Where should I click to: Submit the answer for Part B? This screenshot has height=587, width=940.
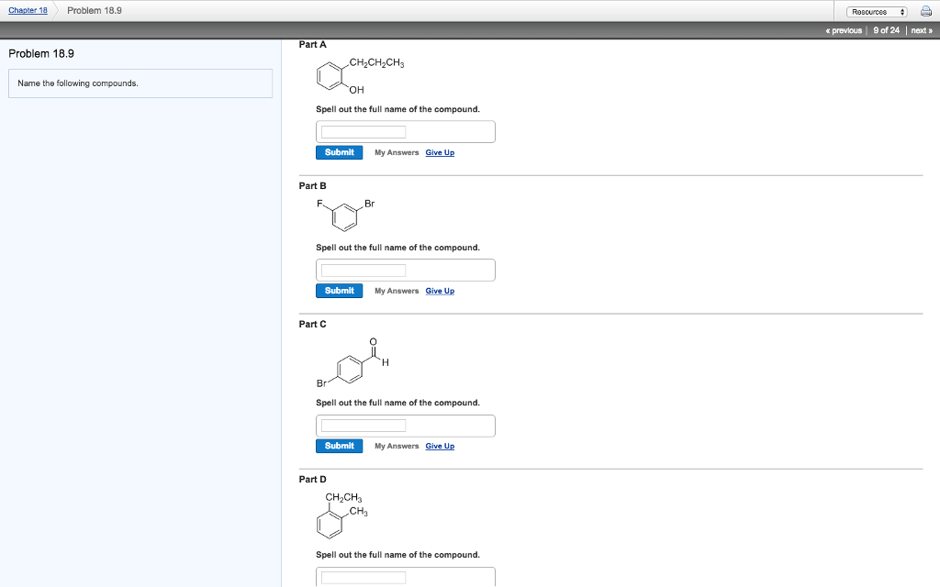click(x=339, y=291)
